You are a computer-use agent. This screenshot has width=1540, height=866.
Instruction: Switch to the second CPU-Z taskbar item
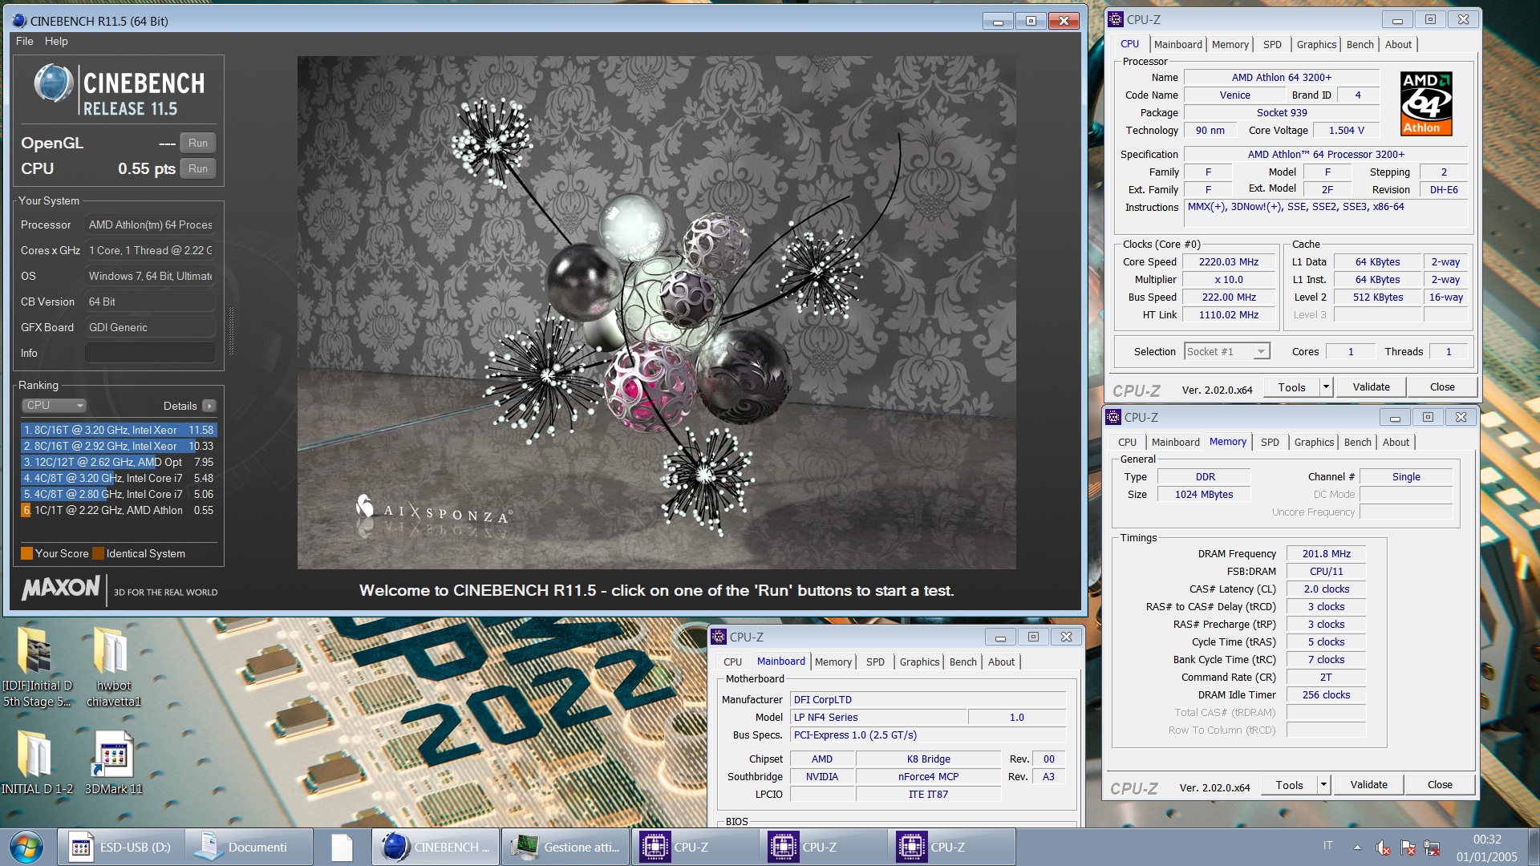(824, 848)
